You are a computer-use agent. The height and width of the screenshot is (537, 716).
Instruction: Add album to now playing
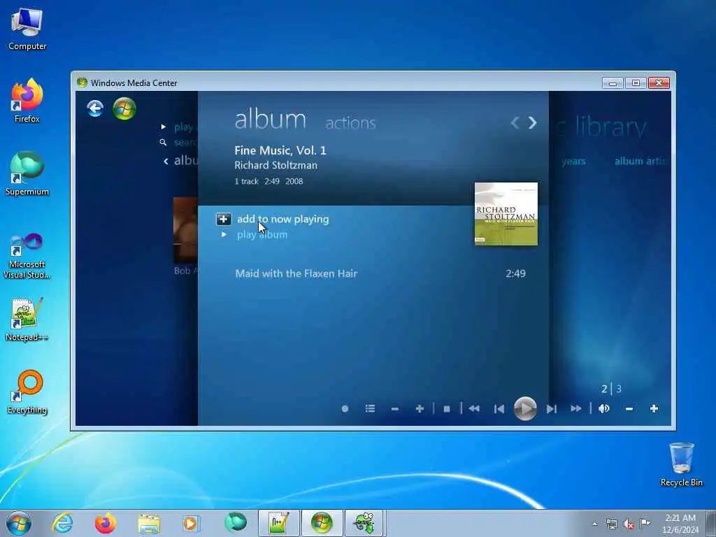click(282, 219)
